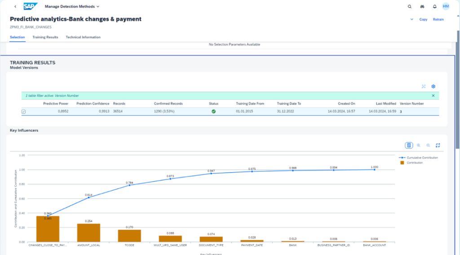Expand the header actions chevron near Copy
This screenshot has width=460, height=255.
pos(411,19)
